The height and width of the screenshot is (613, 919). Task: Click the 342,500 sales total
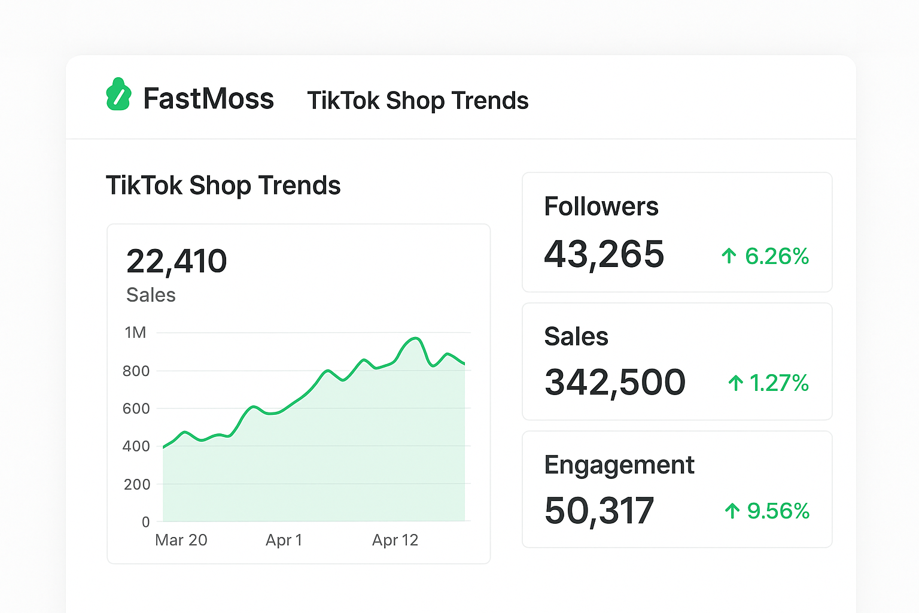614,382
